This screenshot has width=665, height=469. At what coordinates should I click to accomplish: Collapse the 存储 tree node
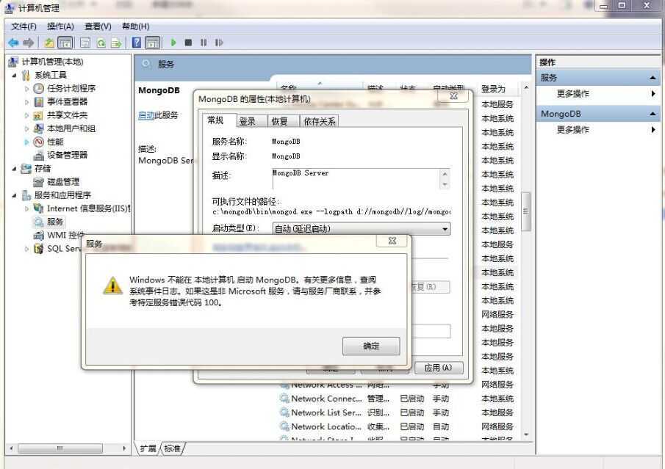14,169
